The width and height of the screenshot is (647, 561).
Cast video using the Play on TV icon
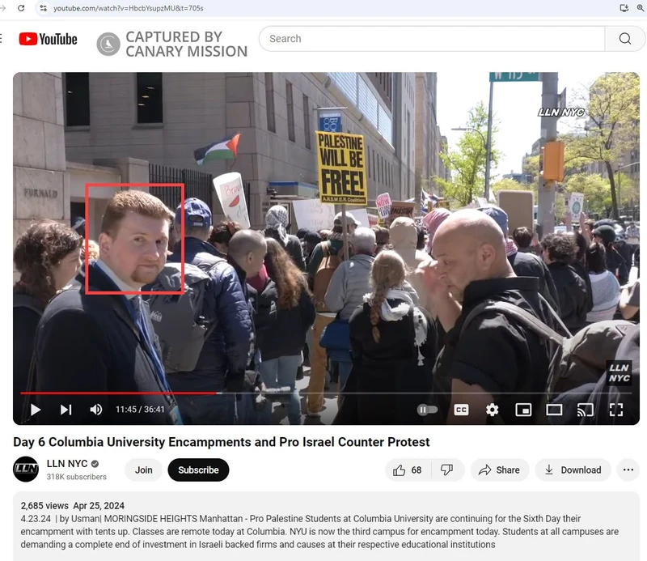(585, 410)
